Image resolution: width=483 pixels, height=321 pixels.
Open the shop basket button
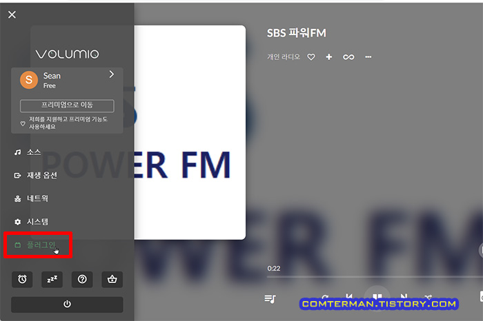pyautogui.click(x=112, y=279)
